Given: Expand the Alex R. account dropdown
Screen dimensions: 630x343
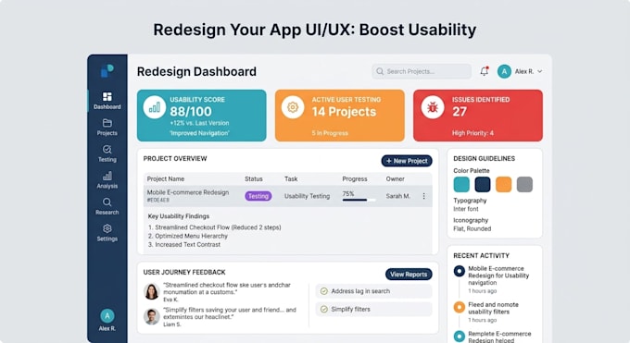Looking at the screenshot, I should click(540, 71).
